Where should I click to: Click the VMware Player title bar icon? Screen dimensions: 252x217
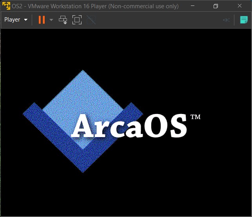point(6,6)
